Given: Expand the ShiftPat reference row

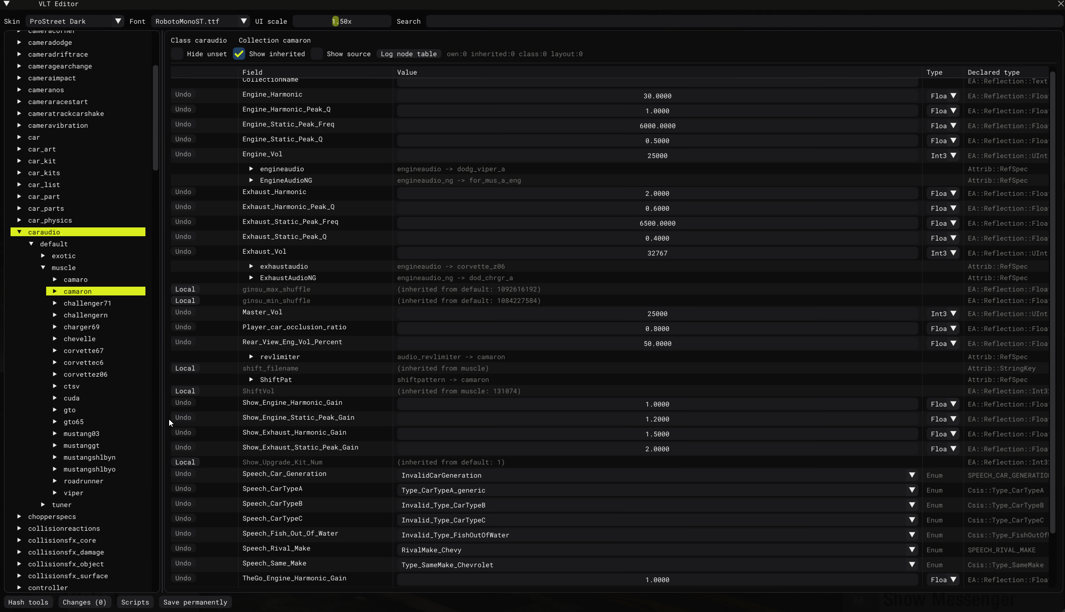Looking at the screenshot, I should point(251,379).
